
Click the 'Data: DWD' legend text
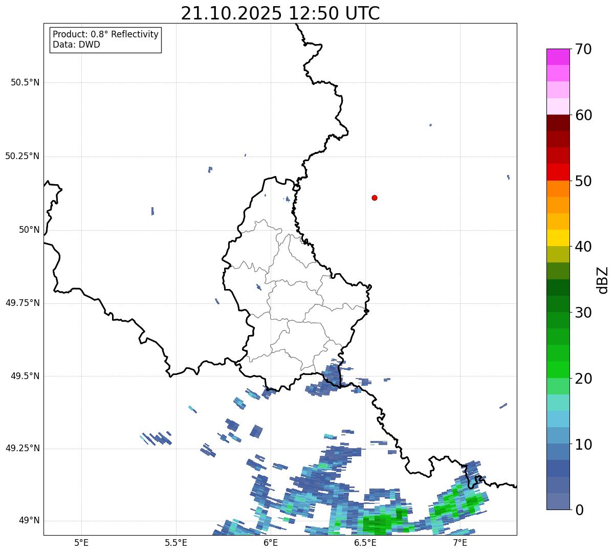[x=77, y=45]
